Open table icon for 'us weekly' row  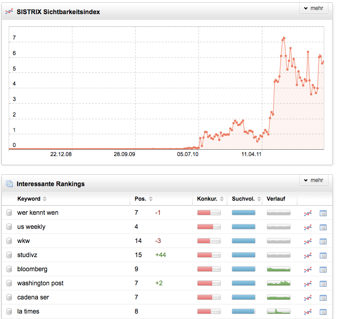323,227
